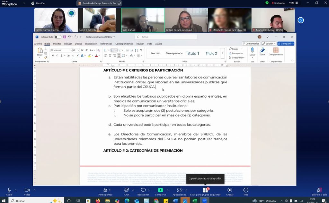The width and height of the screenshot is (329, 203).
Task: Toggle the Autoguardado switch in Word
Action: tap(58, 37)
